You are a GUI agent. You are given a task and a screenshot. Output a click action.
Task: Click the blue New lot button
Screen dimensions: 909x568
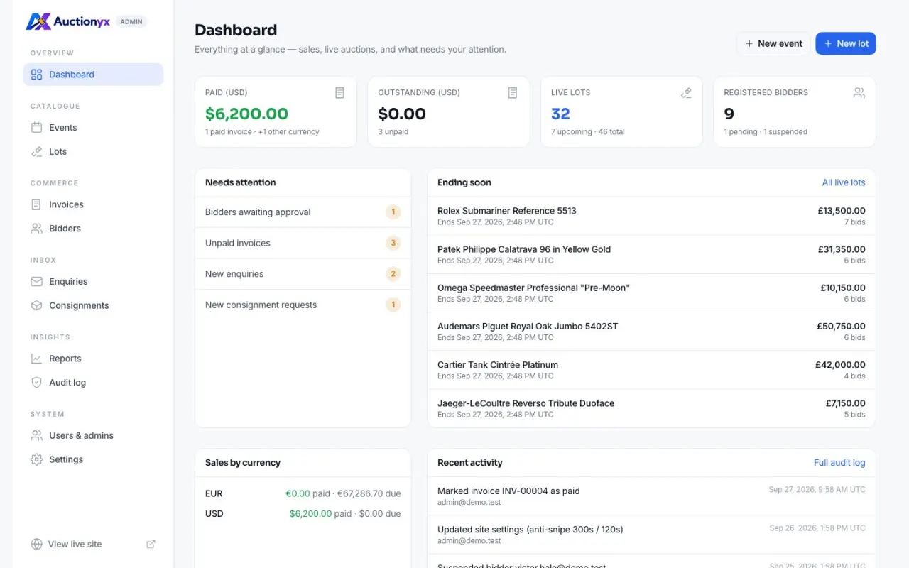[x=846, y=43]
